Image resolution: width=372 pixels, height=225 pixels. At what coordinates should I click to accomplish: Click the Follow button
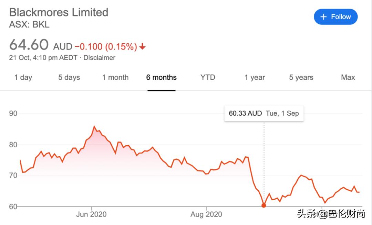coord(335,17)
